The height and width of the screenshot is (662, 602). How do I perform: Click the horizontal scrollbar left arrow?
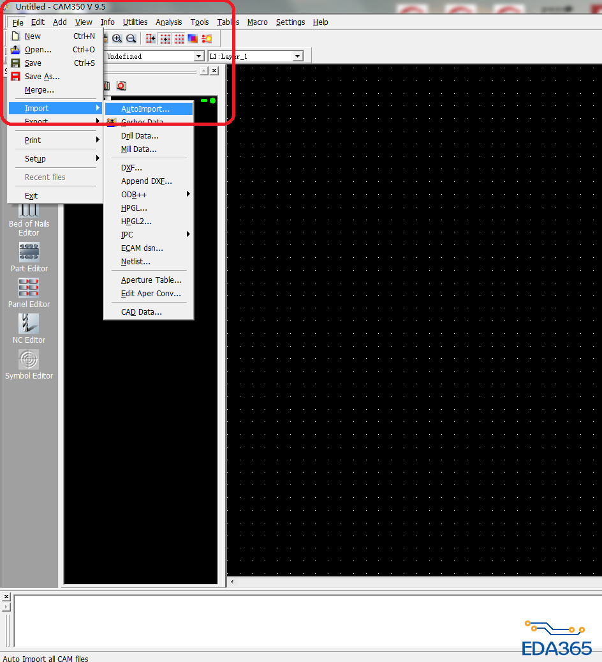pyautogui.click(x=232, y=582)
